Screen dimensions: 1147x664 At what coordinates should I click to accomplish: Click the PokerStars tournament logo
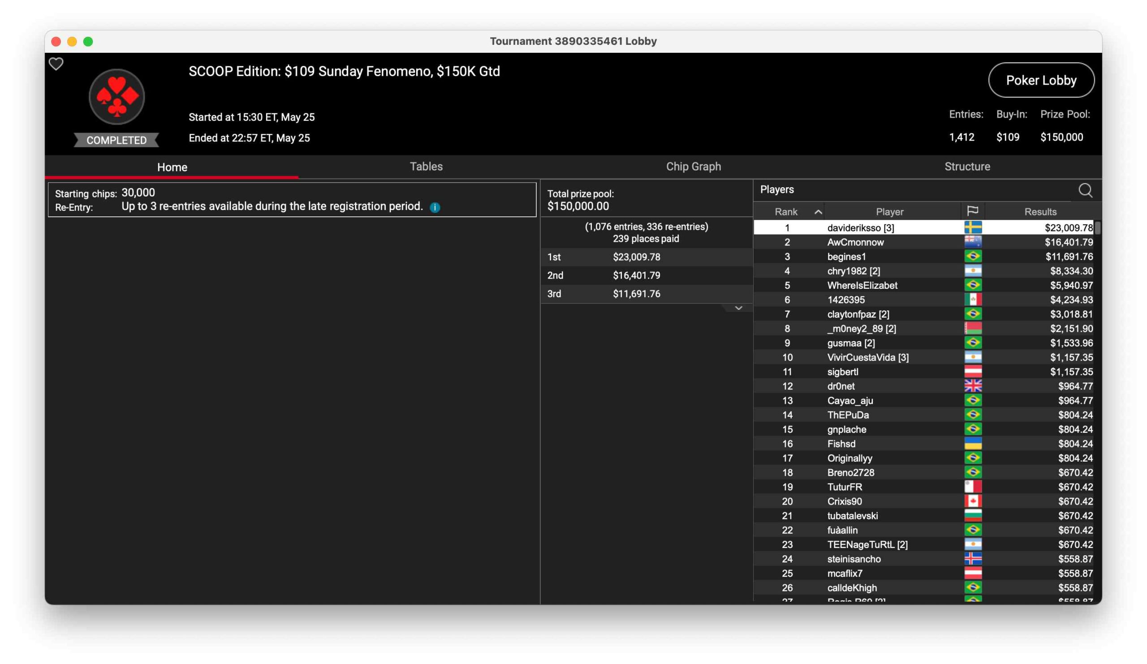point(116,97)
